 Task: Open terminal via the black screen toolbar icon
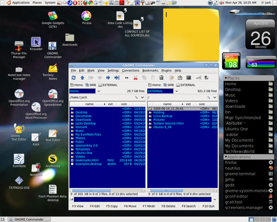189,78
